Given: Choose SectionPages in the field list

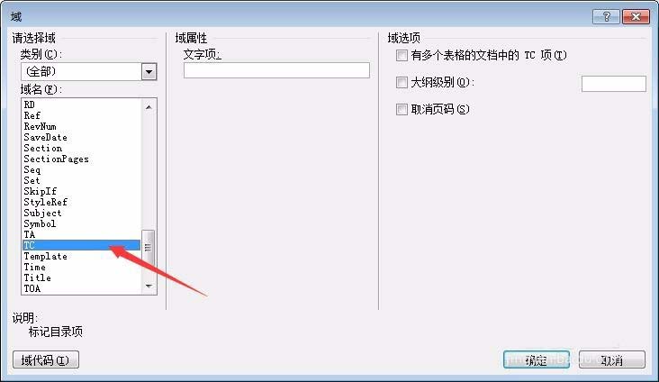Looking at the screenshot, I should pyautogui.click(x=57, y=159).
